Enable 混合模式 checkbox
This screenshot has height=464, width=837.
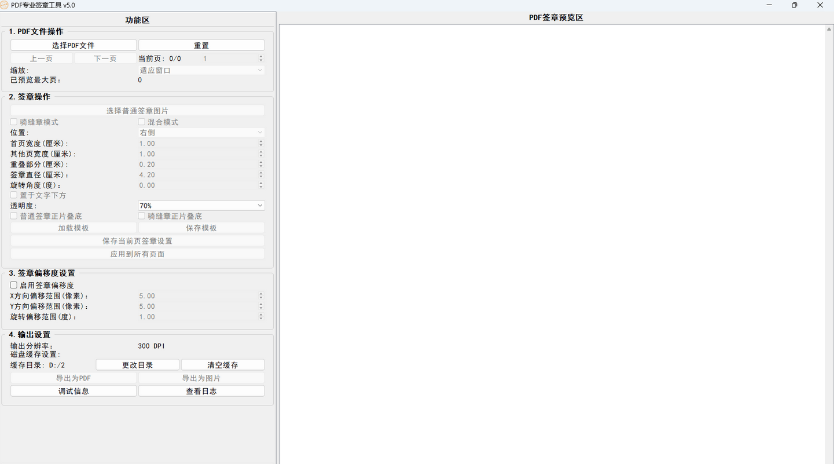141,122
